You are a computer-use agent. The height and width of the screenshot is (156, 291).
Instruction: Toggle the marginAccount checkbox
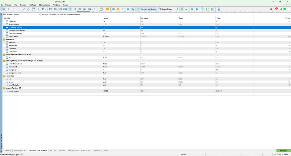7,73
